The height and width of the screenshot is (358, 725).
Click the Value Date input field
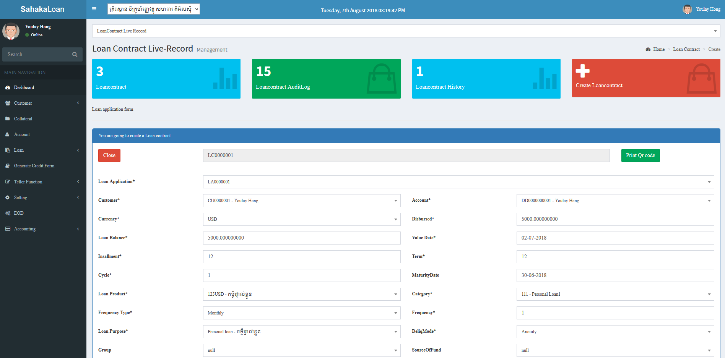(615, 238)
